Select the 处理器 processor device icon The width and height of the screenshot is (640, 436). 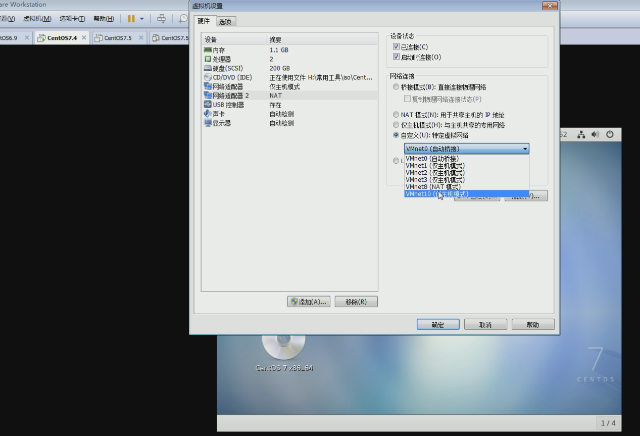[x=208, y=59]
